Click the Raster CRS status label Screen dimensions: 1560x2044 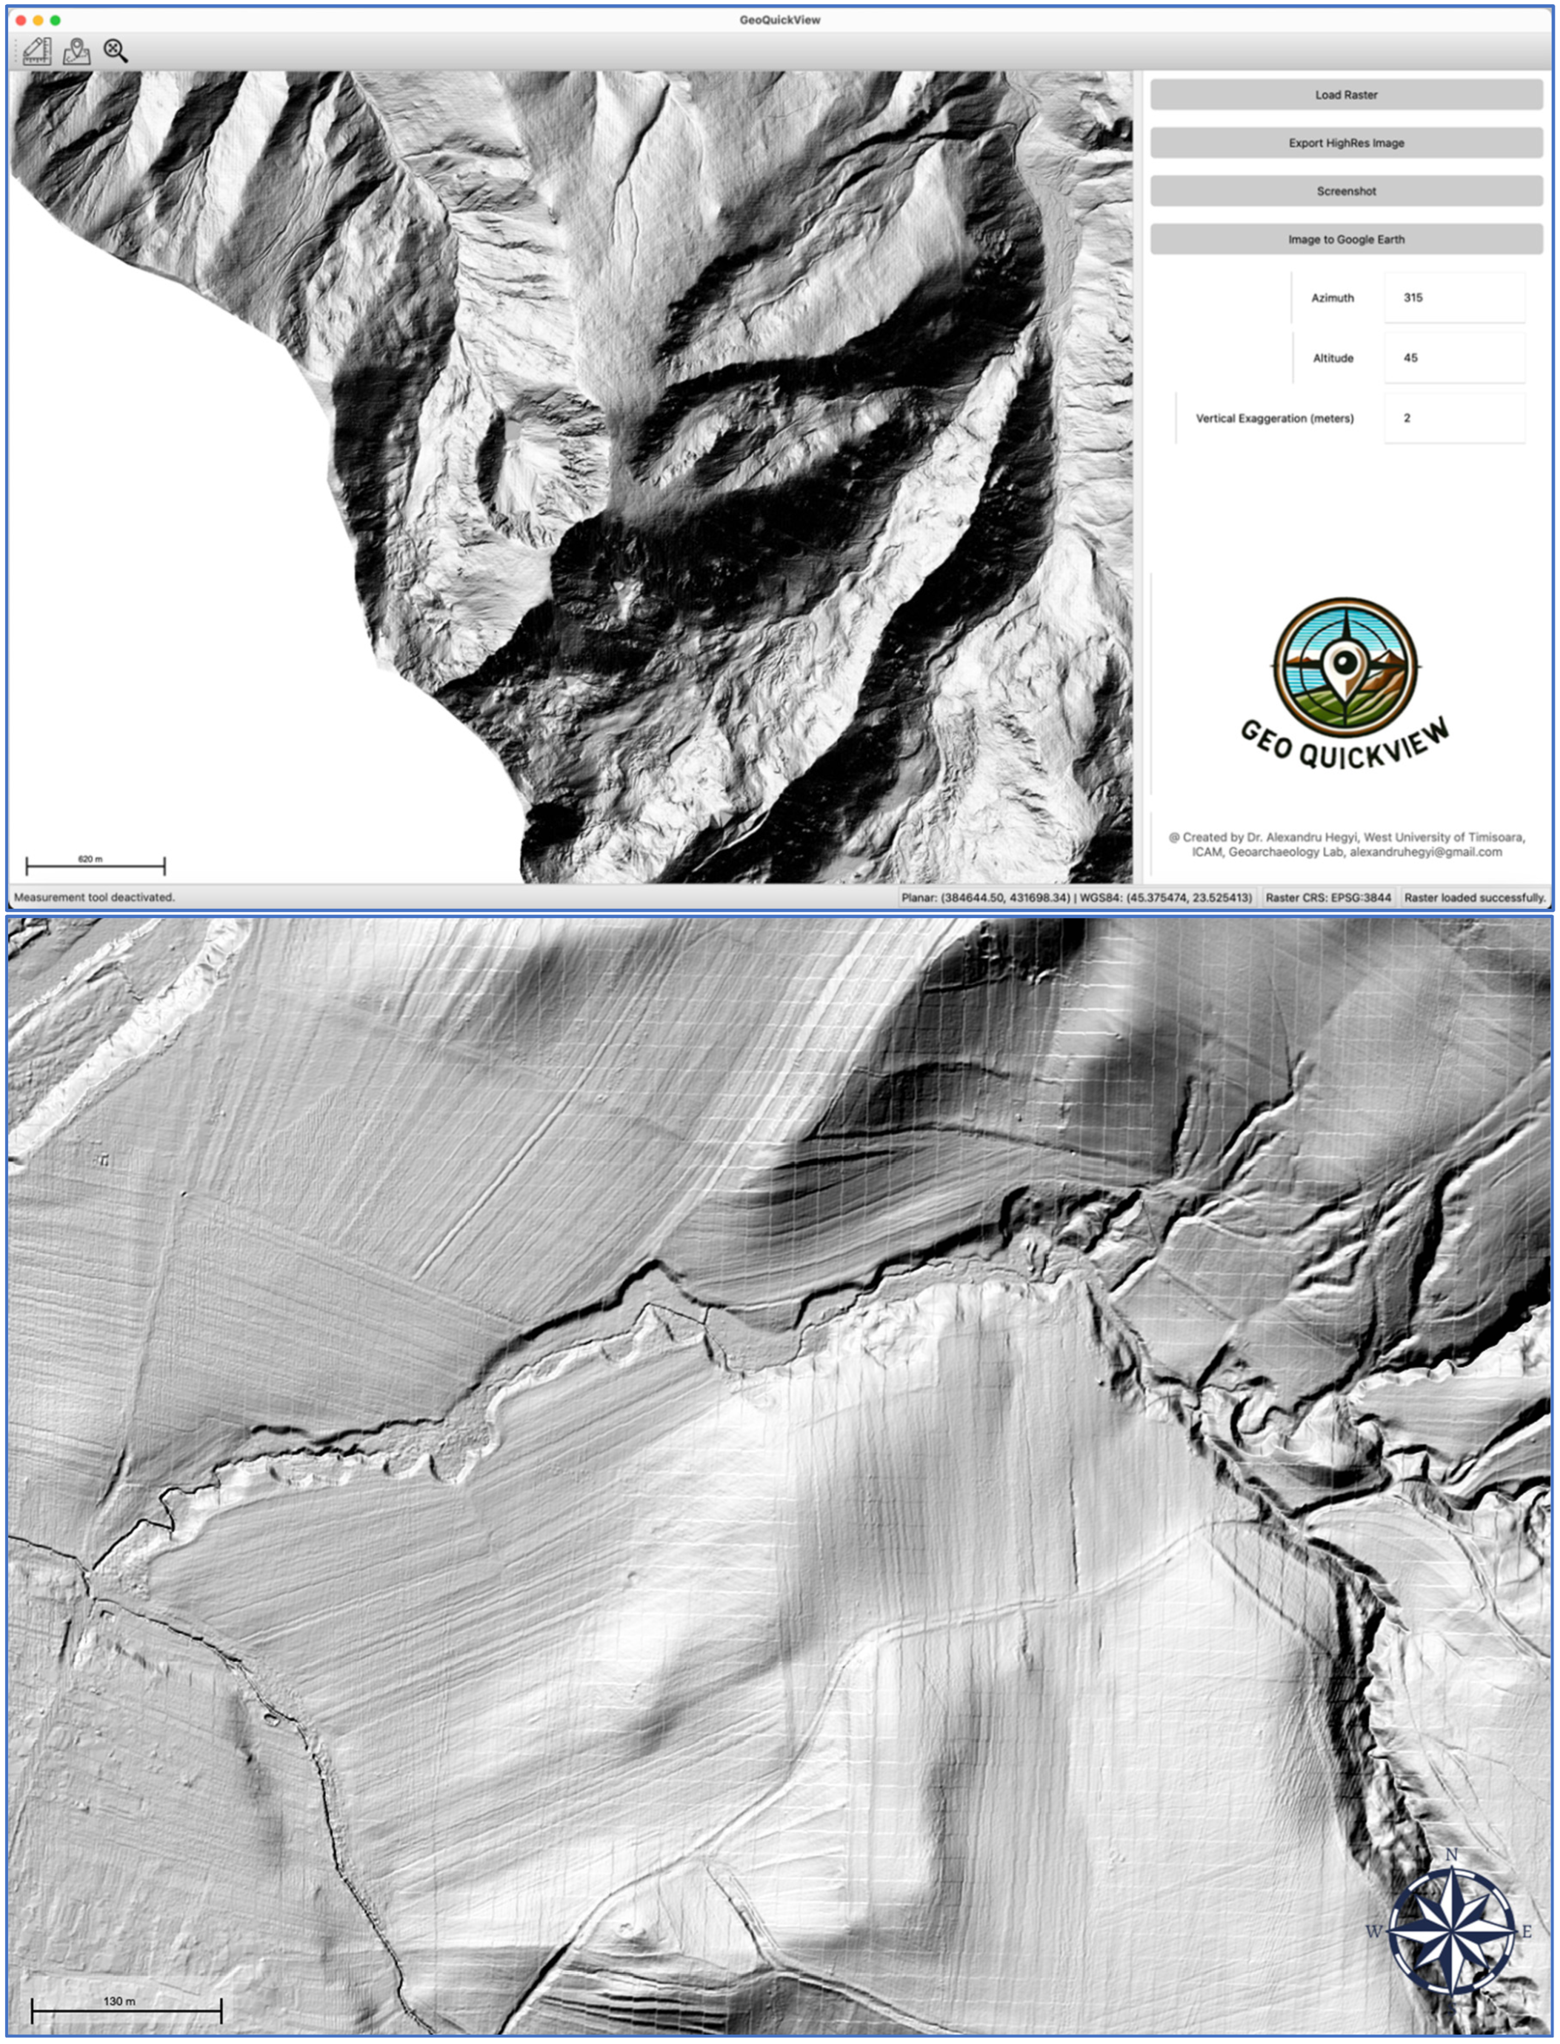(x=1328, y=898)
